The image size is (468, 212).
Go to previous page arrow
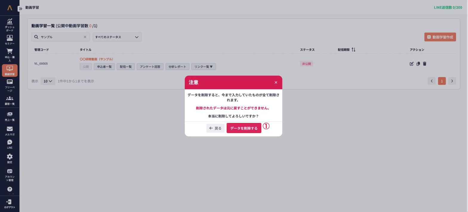[x=431, y=81]
